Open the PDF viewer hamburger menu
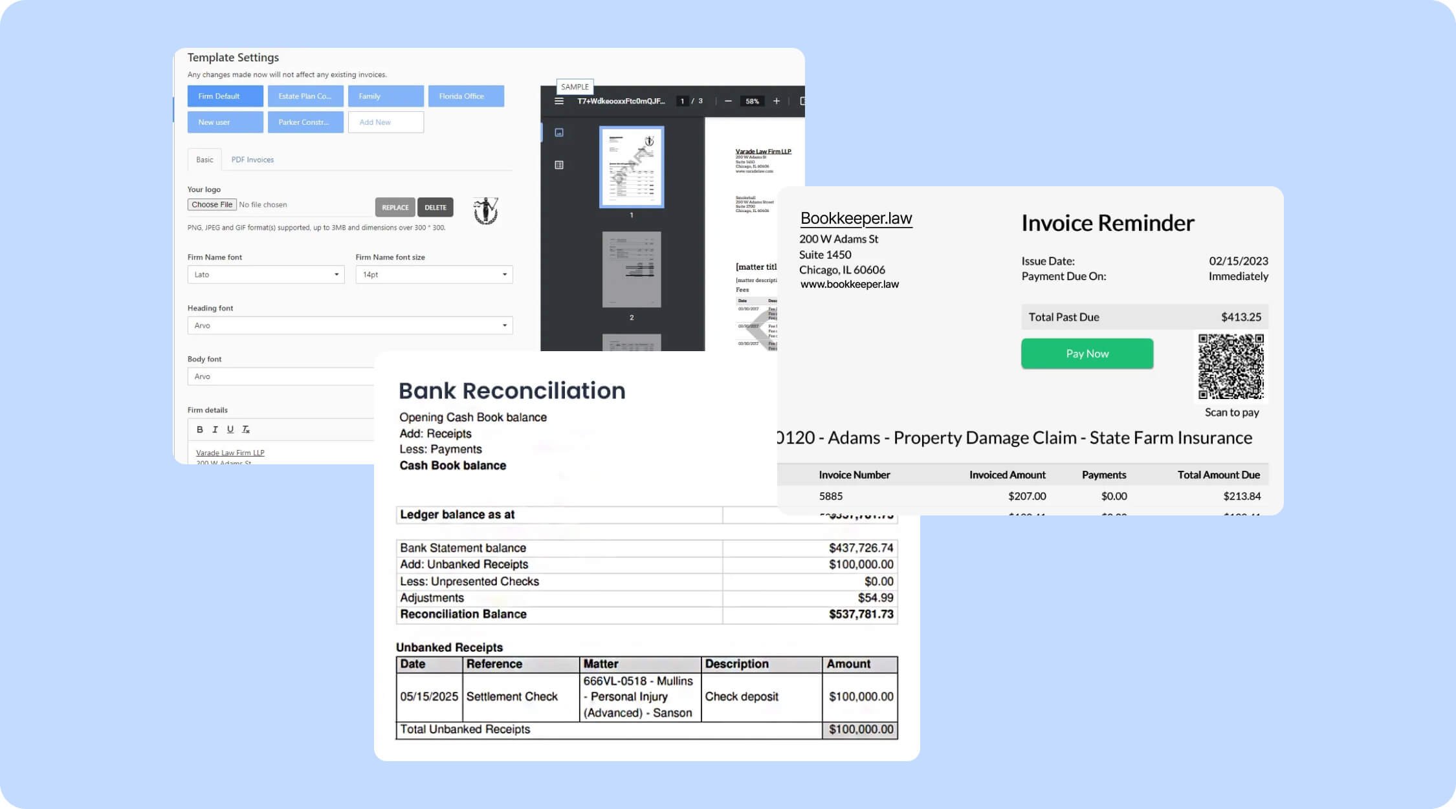Screen dimensions: 1456x809 [558, 101]
